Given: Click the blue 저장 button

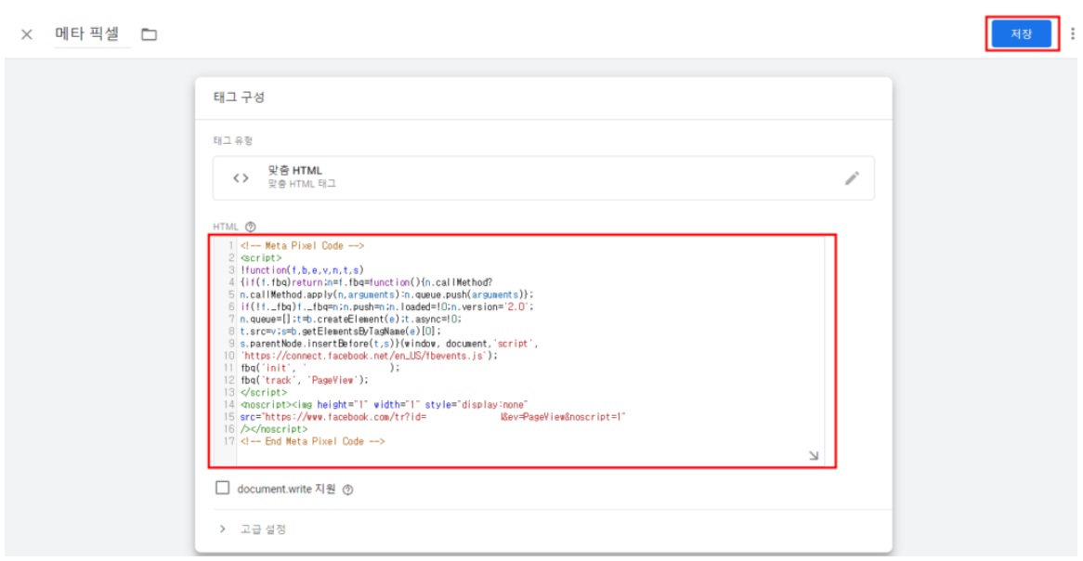Looking at the screenshot, I should (1021, 33).
